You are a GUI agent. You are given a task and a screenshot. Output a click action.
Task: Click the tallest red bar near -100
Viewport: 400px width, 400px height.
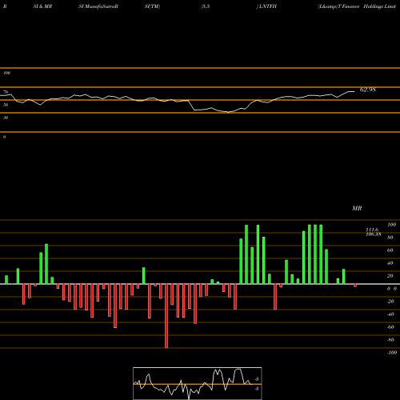coord(166,316)
